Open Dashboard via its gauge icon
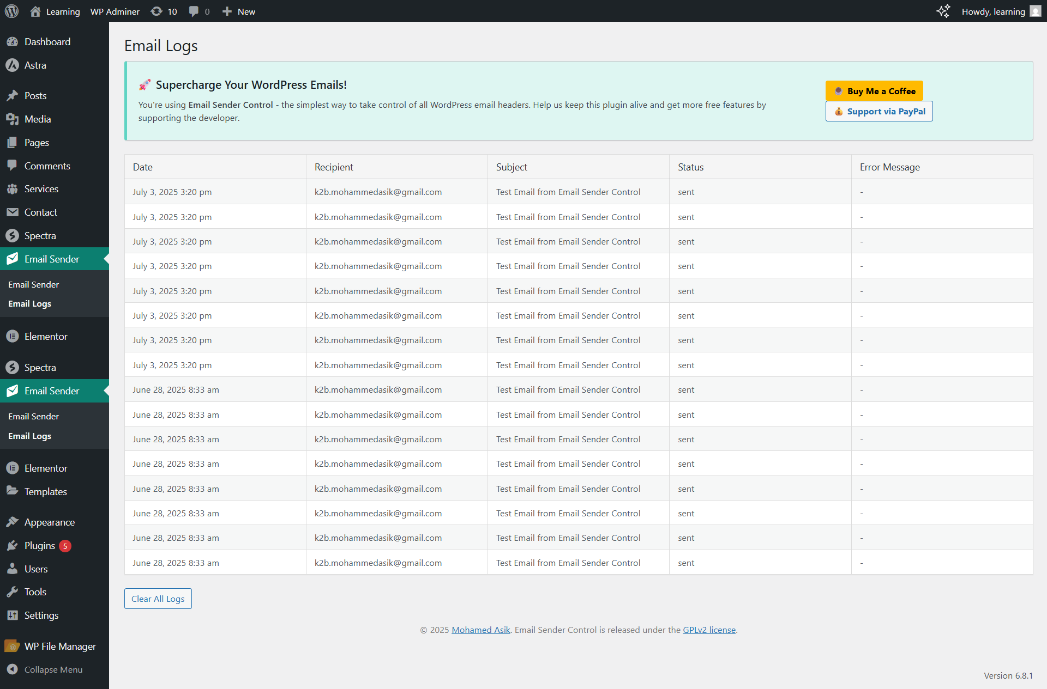 tap(12, 42)
